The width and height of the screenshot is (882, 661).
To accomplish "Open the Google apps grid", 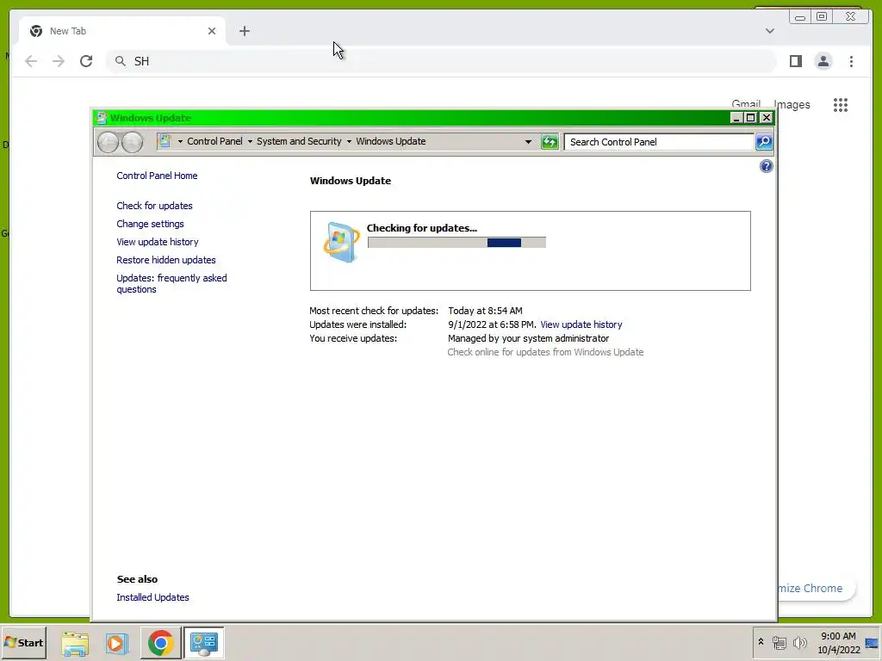I will (841, 105).
